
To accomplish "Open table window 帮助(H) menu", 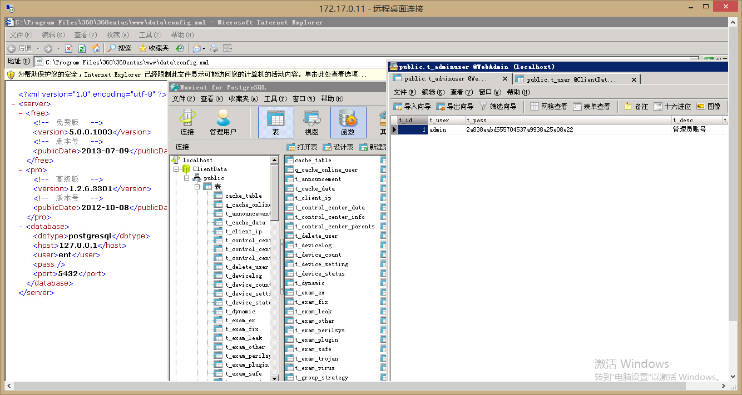I will click(x=518, y=92).
